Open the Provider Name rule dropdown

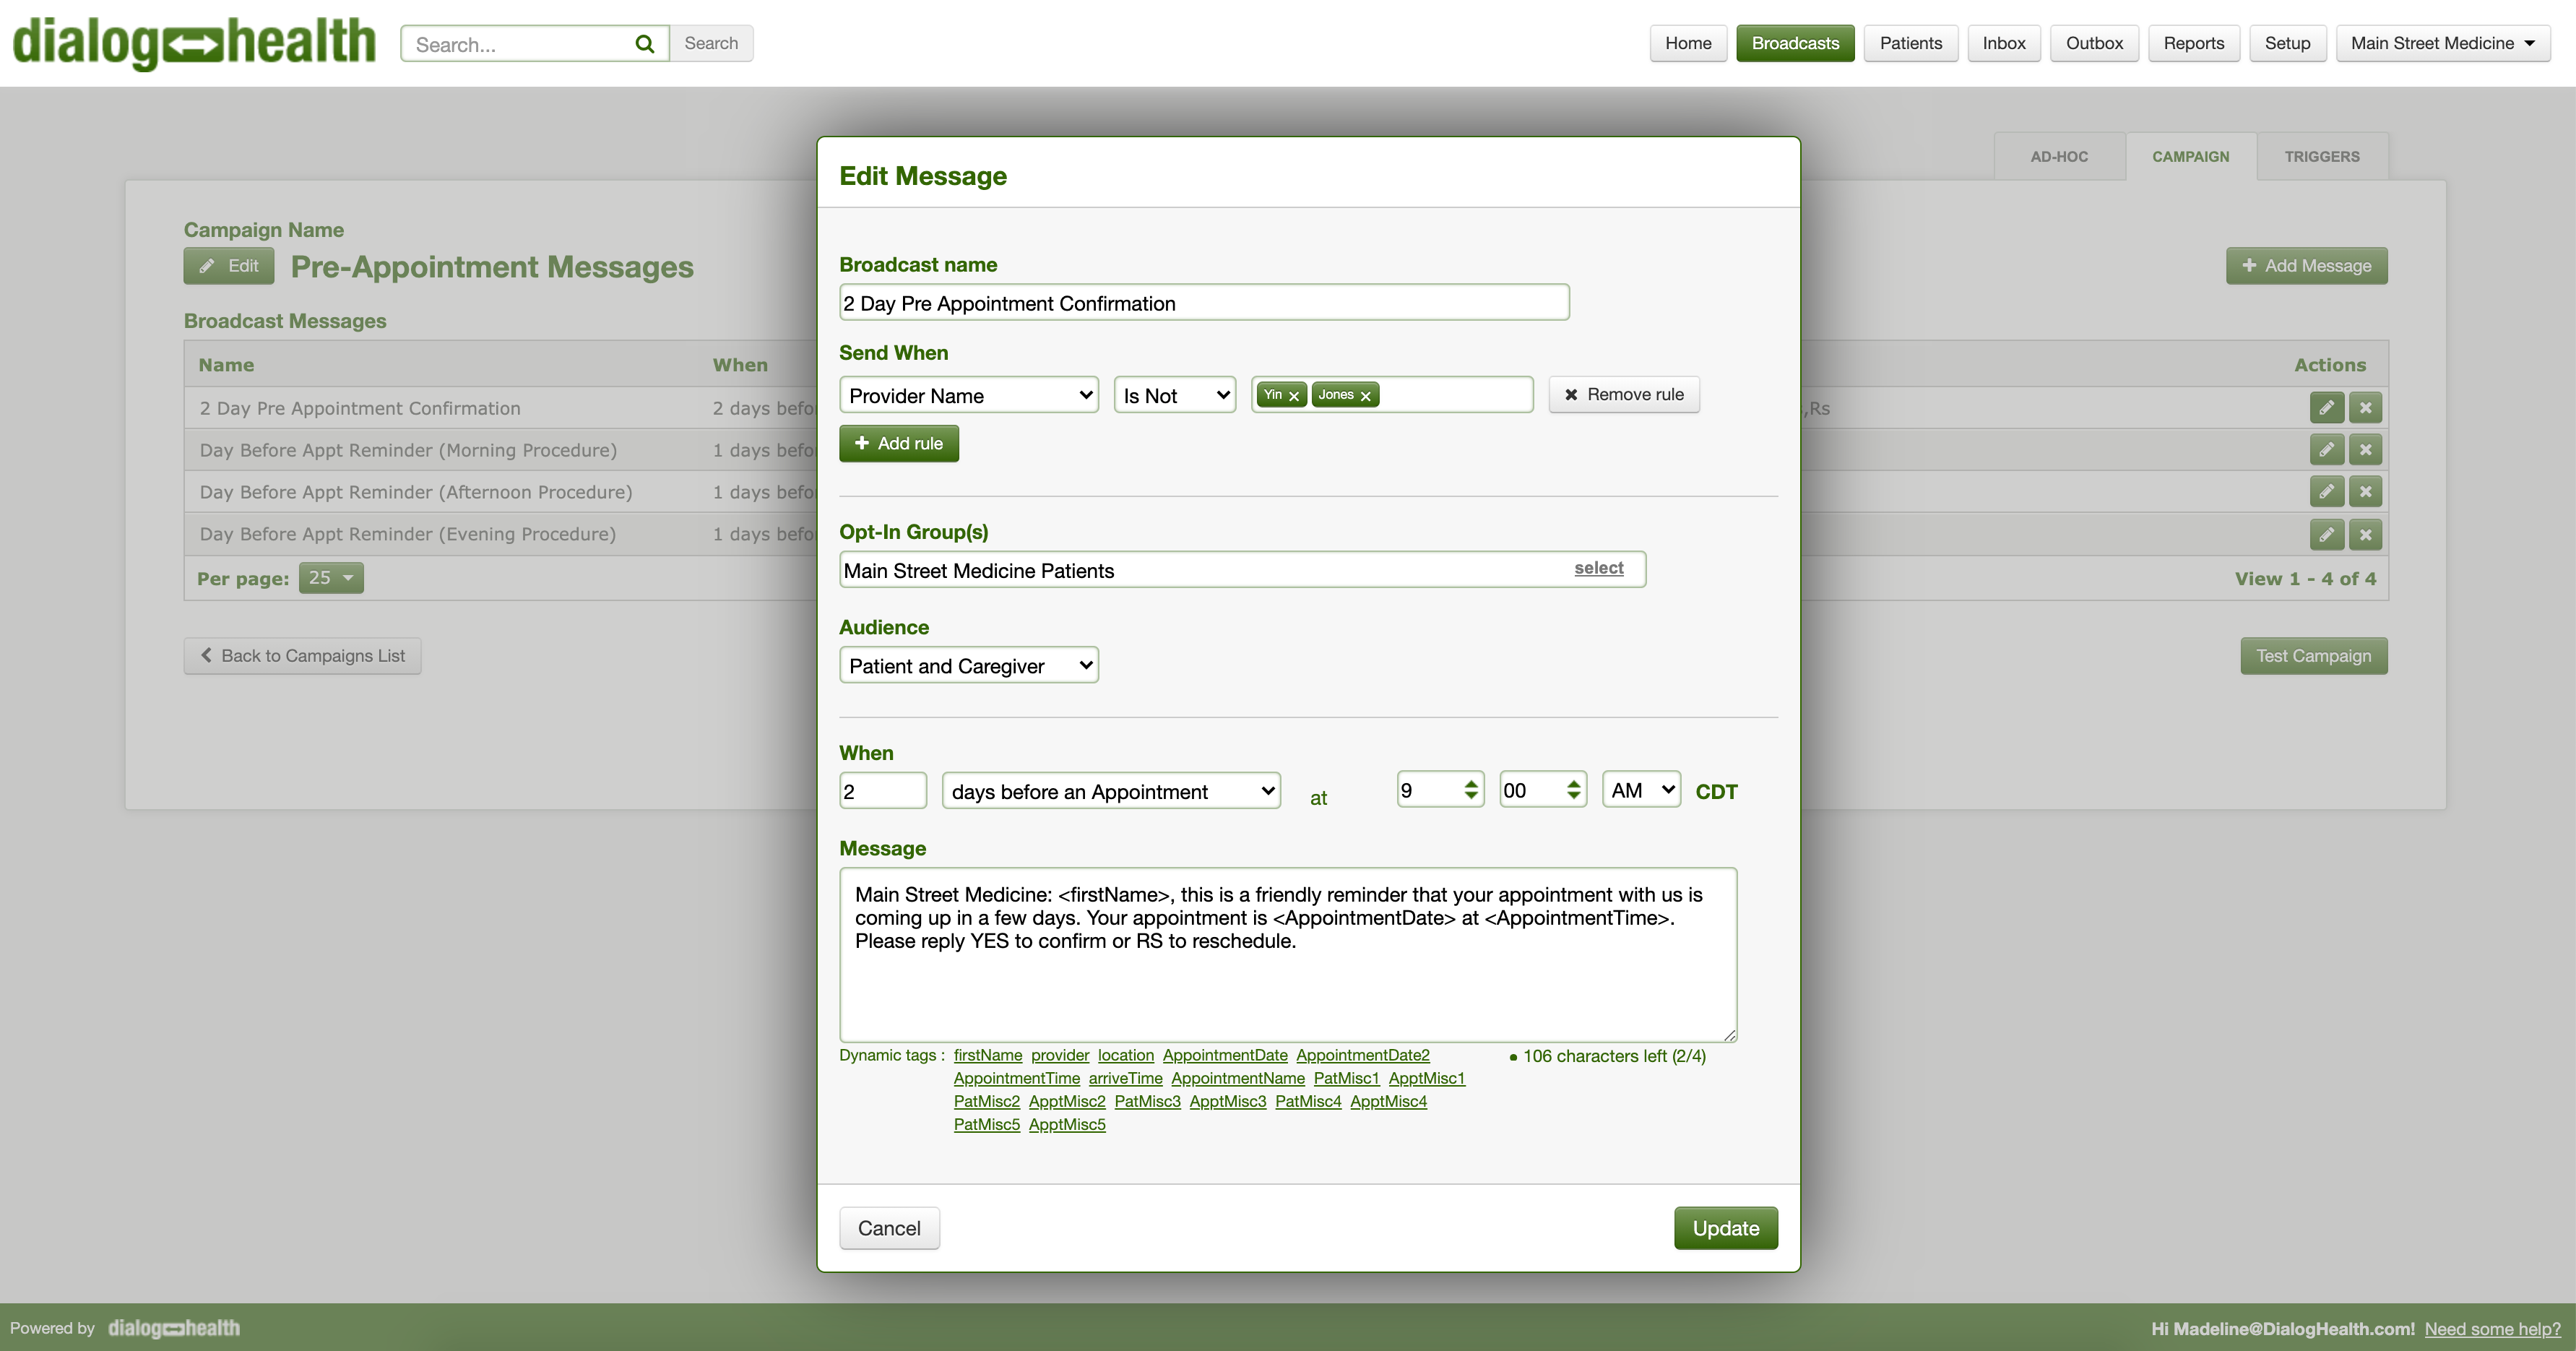click(x=968, y=395)
